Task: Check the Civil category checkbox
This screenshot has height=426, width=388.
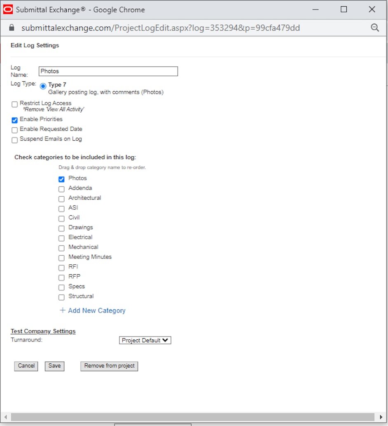Action: click(x=62, y=219)
